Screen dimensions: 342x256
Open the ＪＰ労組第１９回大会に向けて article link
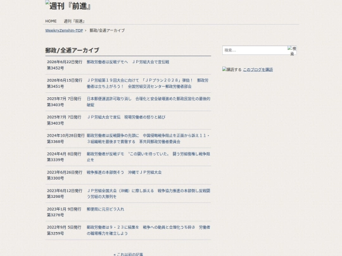[148, 83]
